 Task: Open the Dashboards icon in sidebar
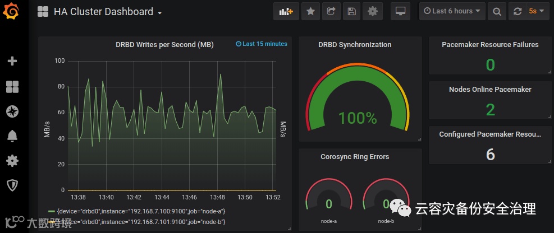click(x=12, y=87)
